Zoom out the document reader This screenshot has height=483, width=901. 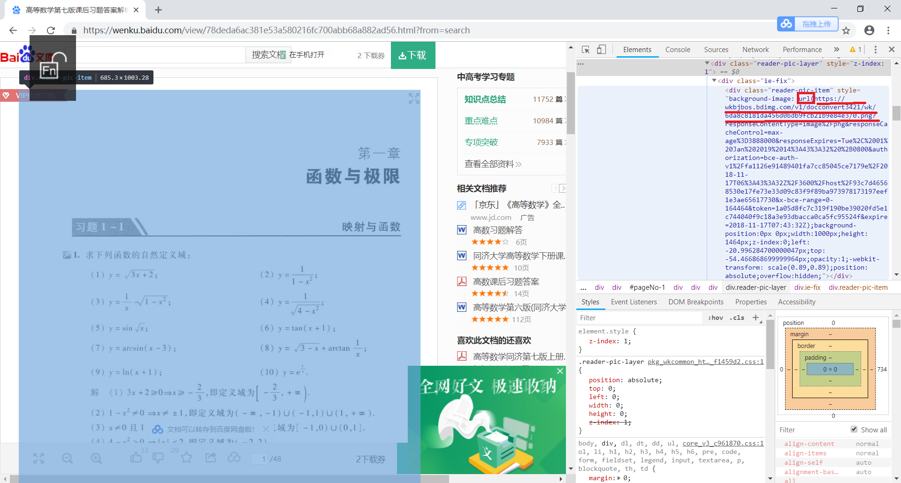pyautogui.click(x=68, y=459)
